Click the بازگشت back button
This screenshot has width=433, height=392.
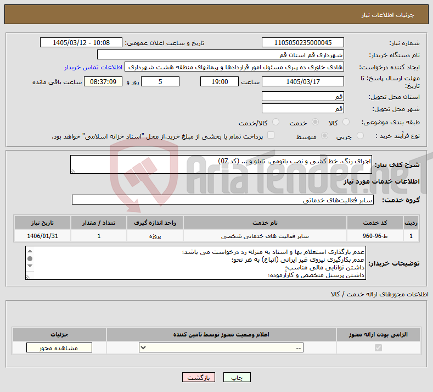click(199, 378)
